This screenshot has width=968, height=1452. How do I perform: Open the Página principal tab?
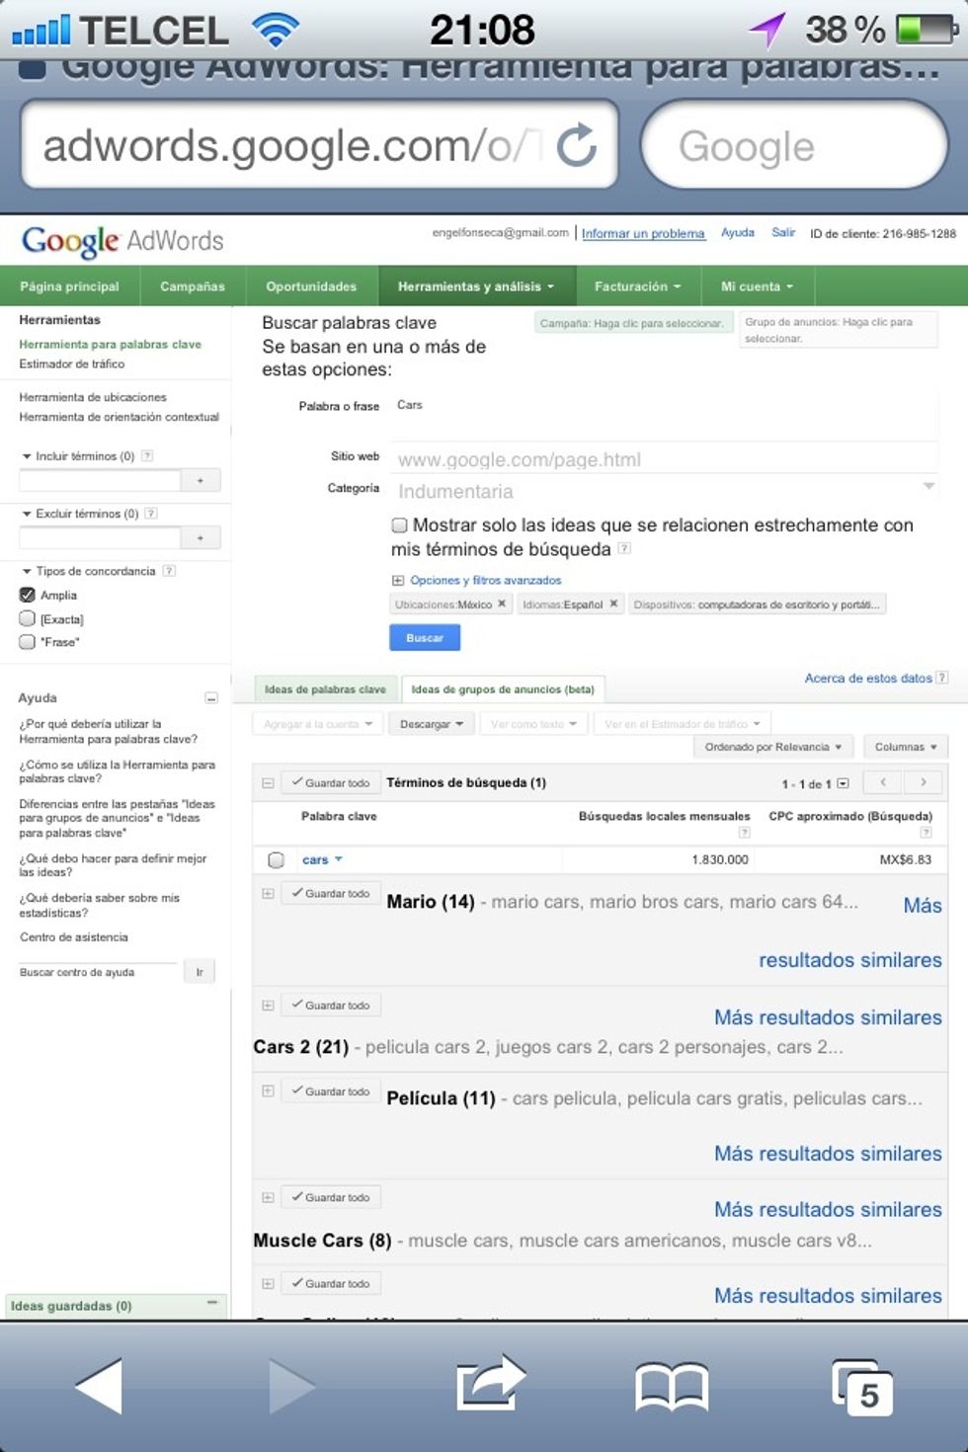(x=69, y=286)
